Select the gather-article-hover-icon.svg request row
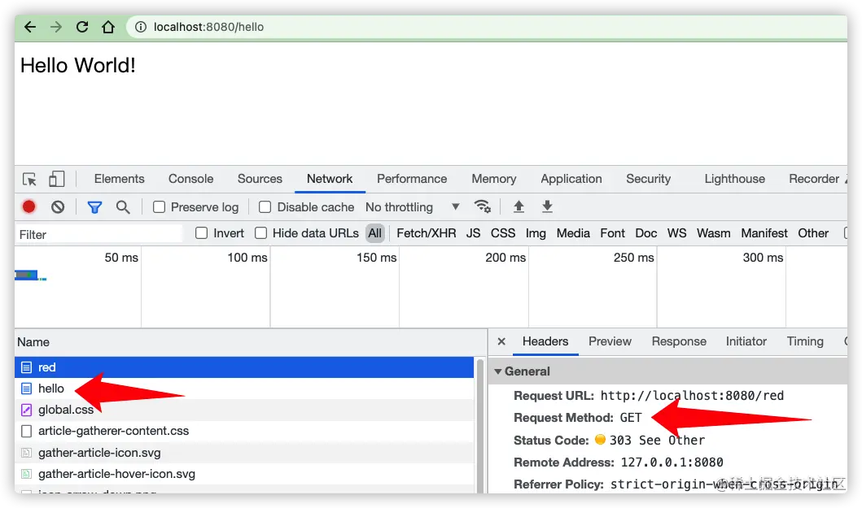This screenshot has width=862, height=508. point(244,474)
